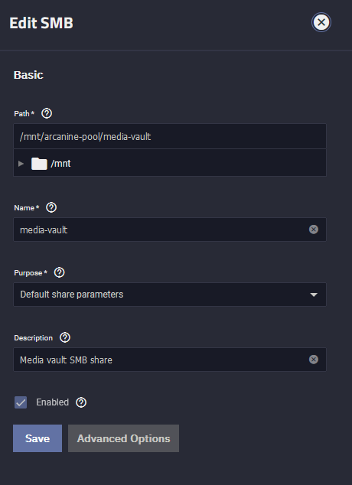Edit the Description text field
The height and width of the screenshot is (485, 352).
161,360
